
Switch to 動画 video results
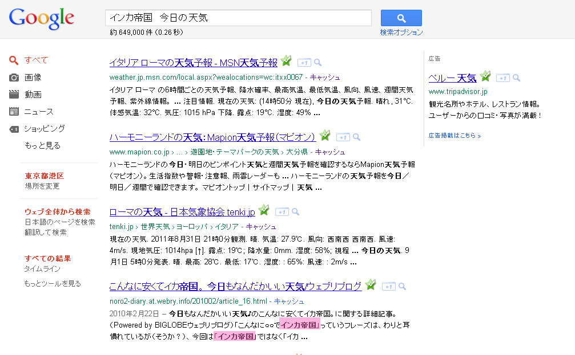[x=33, y=95]
